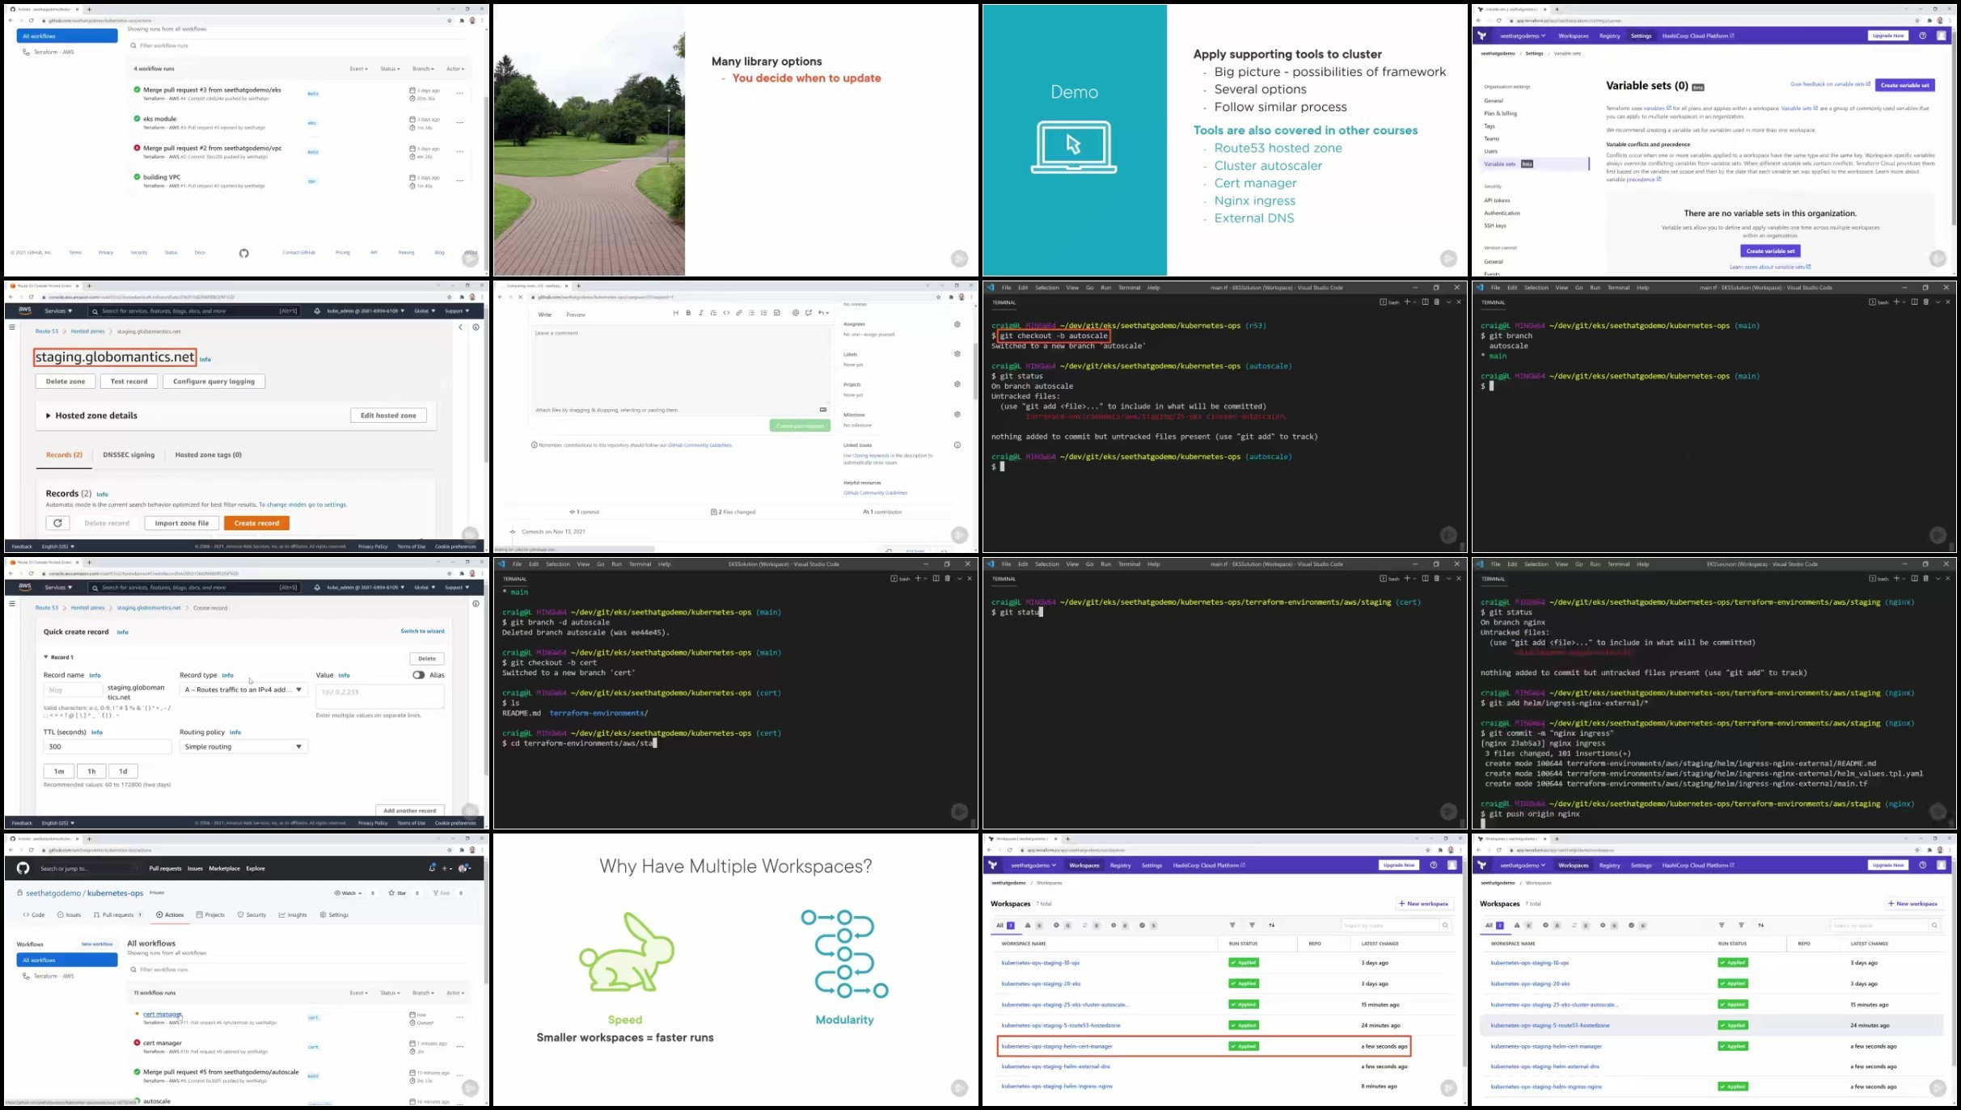Open ellipsis menu for 'eks module' workflow run
The width and height of the screenshot is (1961, 1110).
[459, 123]
